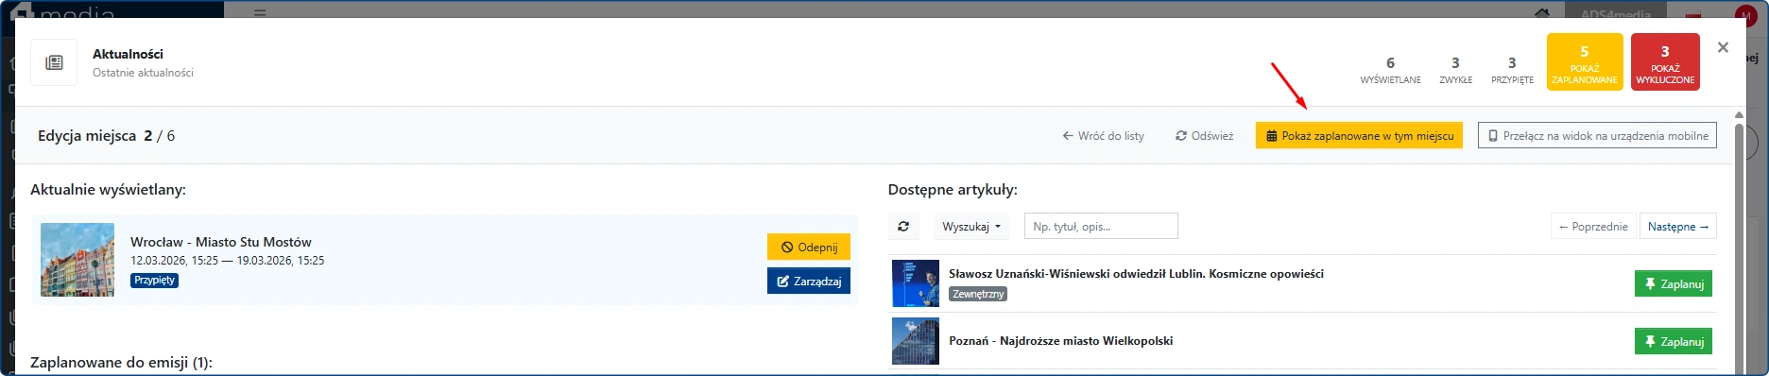
Task: Click the Aktualności newspaper icon
Action: coord(54,62)
